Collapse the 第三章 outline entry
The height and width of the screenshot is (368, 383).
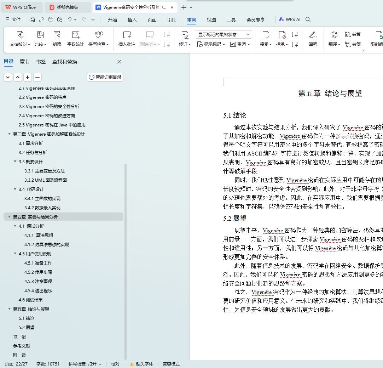pyautogui.click(x=9, y=134)
